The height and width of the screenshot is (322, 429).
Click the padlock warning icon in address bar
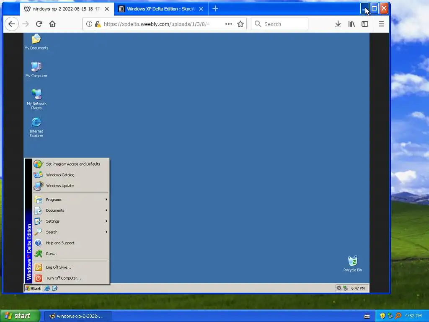pyautogui.click(x=98, y=24)
